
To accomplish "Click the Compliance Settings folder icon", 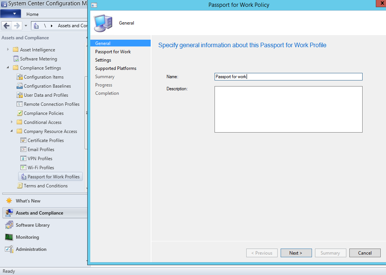I will (x=15, y=68).
